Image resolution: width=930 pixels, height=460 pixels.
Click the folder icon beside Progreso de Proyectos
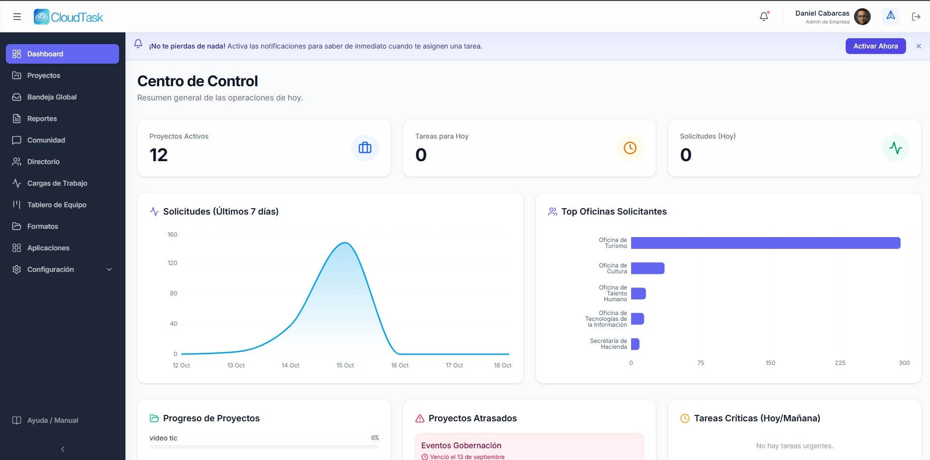(x=154, y=418)
